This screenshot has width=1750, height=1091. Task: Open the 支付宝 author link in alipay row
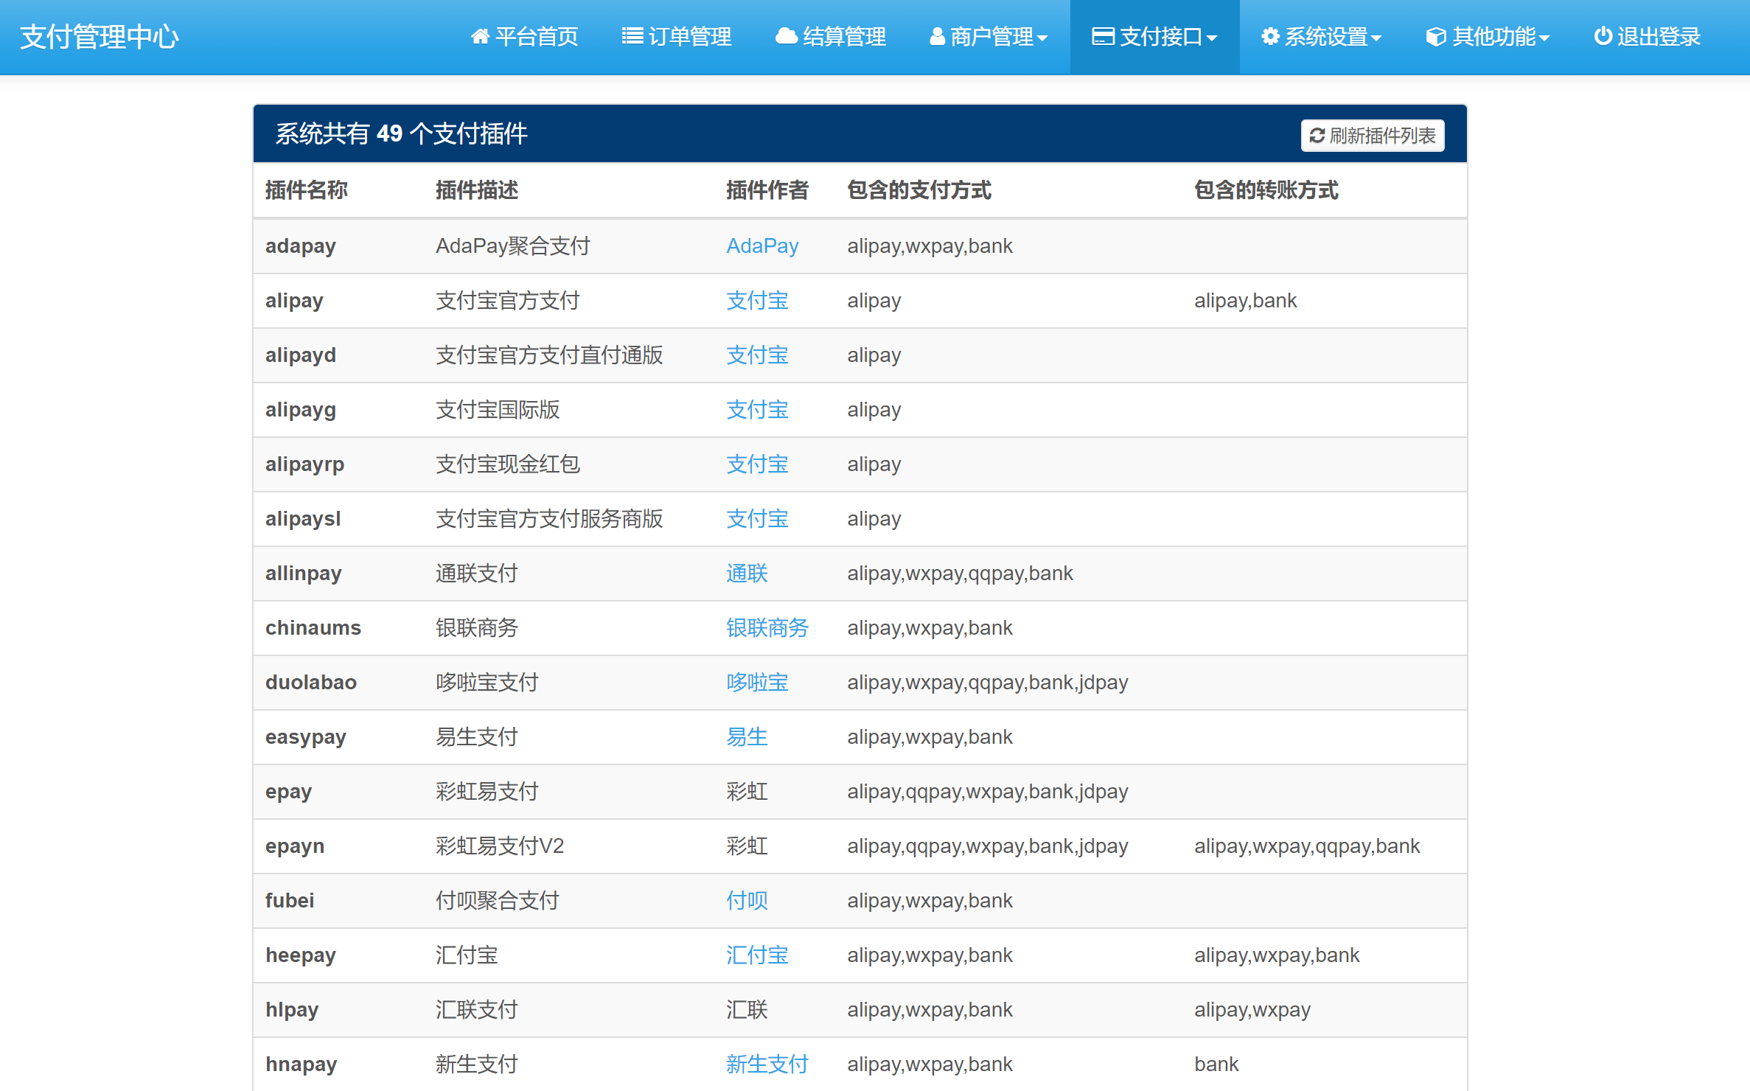pyautogui.click(x=757, y=300)
